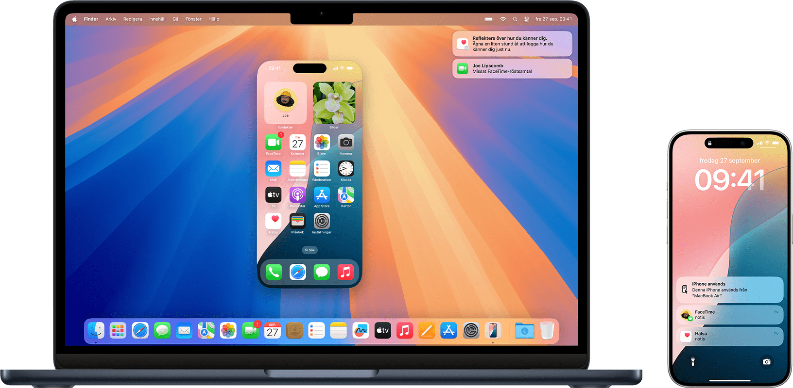Open Maps from the Mac Dock
This screenshot has height=388, width=793.
coord(206,331)
